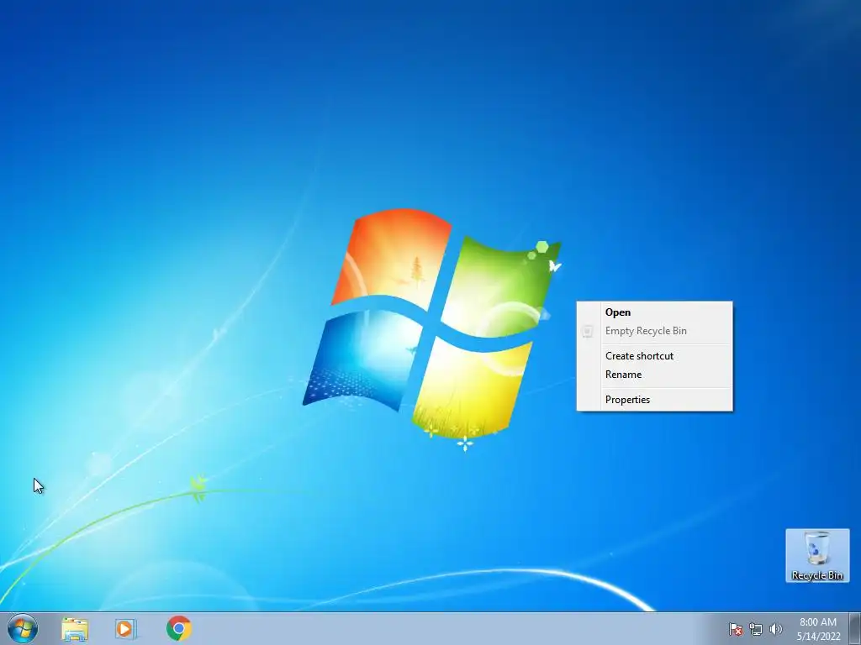Image resolution: width=861 pixels, height=645 pixels.
Task: Open Properties from the context menu
Action: click(x=654, y=400)
